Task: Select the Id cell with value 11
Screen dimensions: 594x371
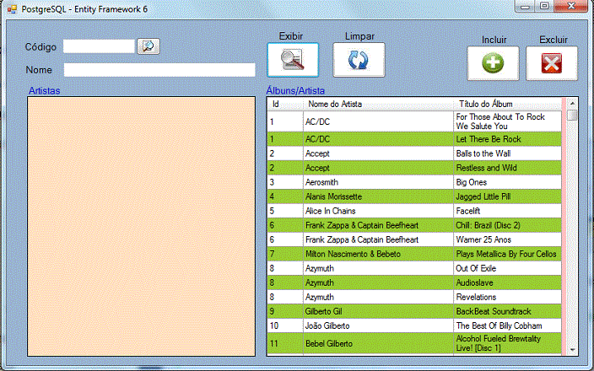Action: click(285, 343)
